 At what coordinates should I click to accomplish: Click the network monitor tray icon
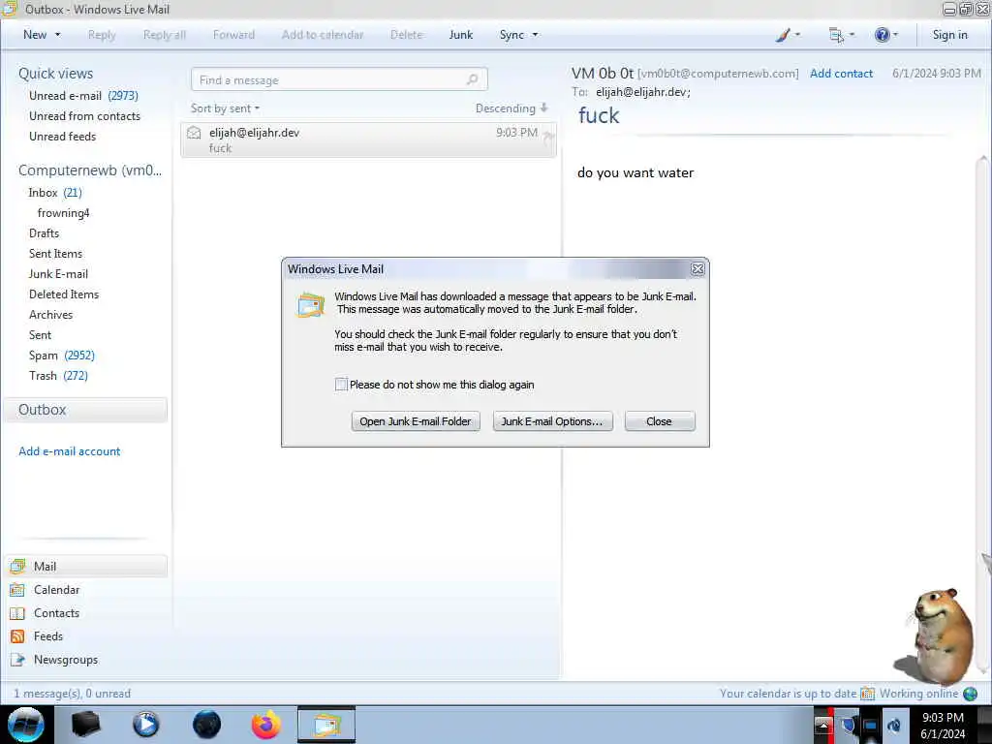871,726
